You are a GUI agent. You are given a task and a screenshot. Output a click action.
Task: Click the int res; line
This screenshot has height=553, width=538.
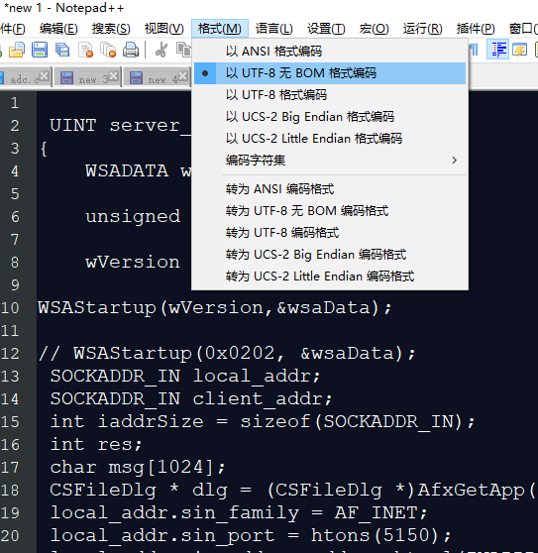[x=96, y=444]
